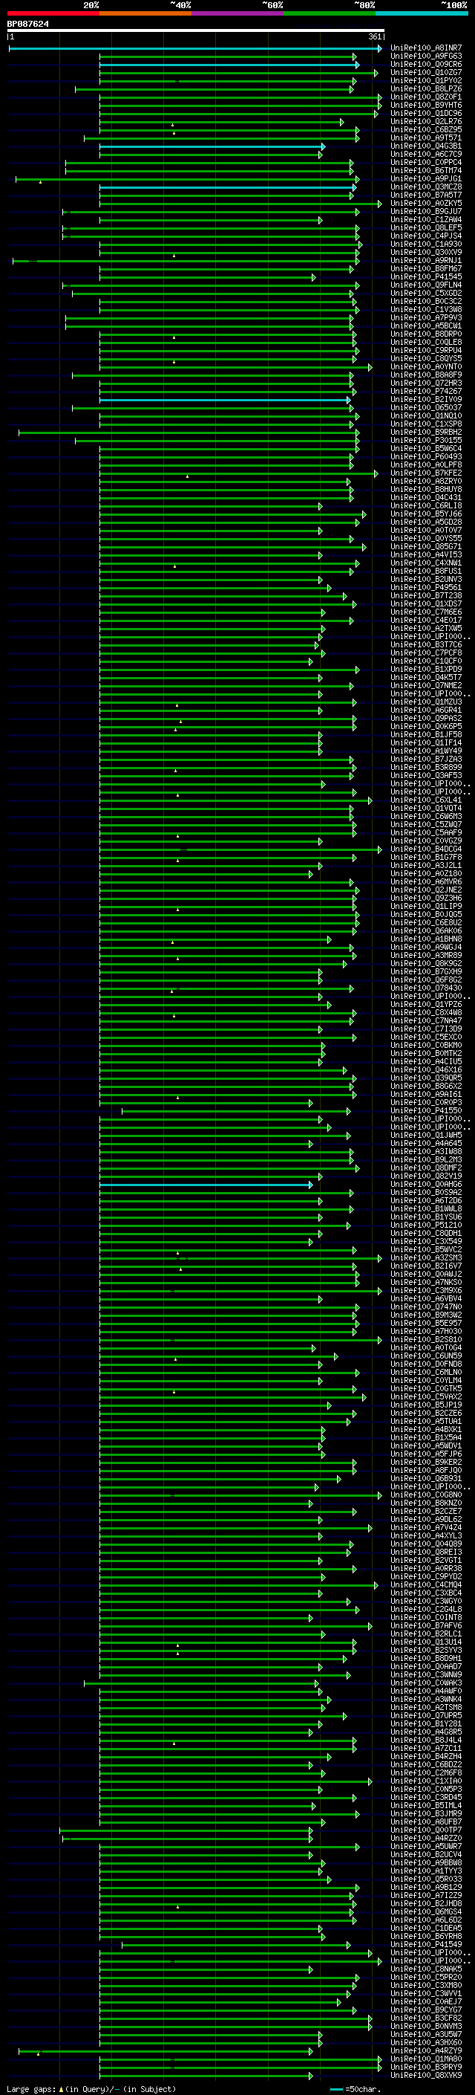Select hit label UniRef100_B9YHT6
The image size is (475, 2095).
pyautogui.click(x=425, y=106)
